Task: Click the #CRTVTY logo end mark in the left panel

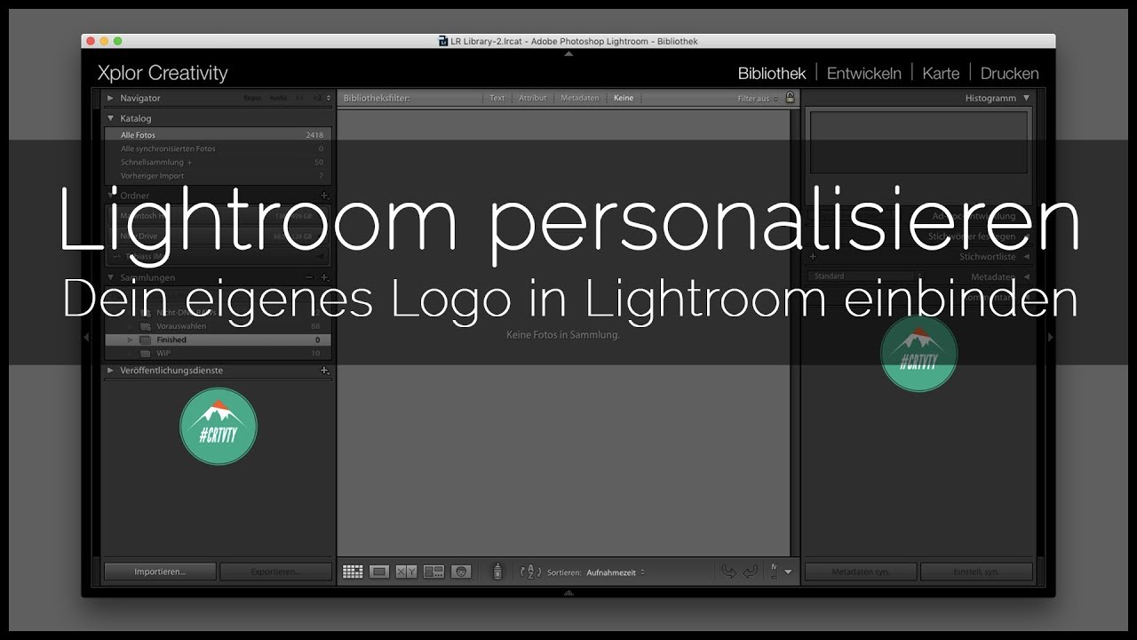Action: pyautogui.click(x=219, y=427)
